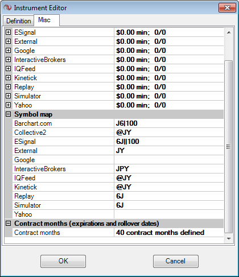The height and width of the screenshot is (277, 239).
Task: Click the OK button
Action: point(63,261)
